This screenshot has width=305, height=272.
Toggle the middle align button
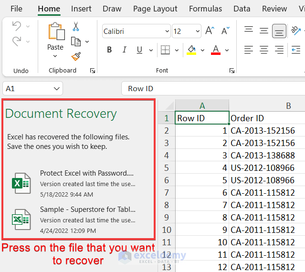point(279,31)
